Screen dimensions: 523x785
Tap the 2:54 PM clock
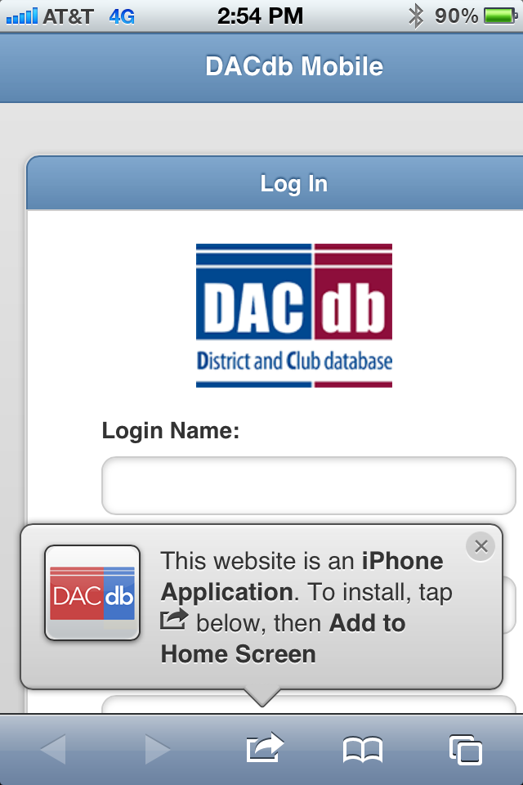point(260,16)
